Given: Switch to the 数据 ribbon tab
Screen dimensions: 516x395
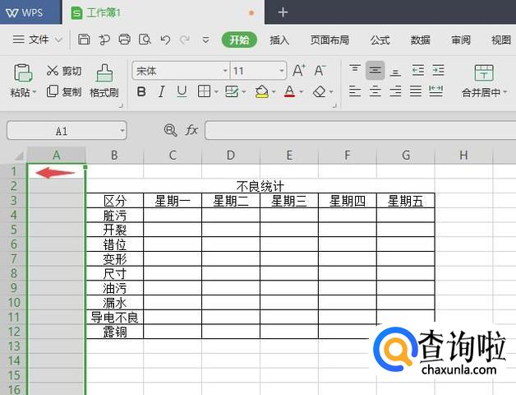Looking at the screenshot, I should [x=421, y=39].
